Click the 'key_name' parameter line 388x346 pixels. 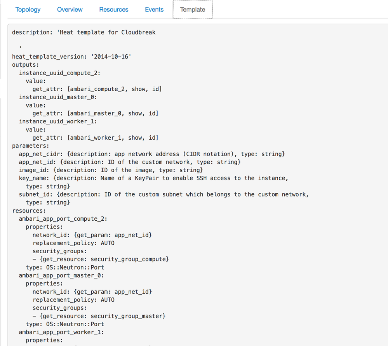click(154, 178)
